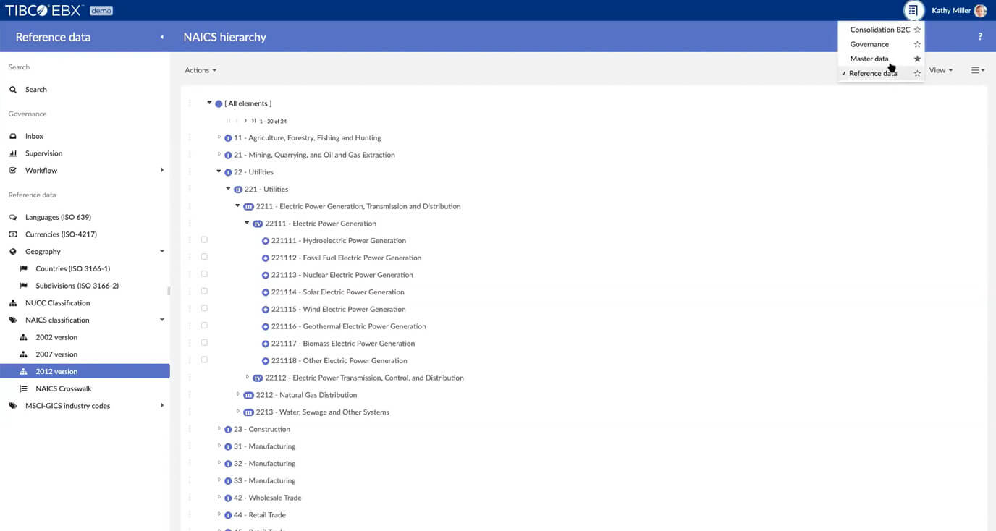This screenshot has width=996, height=531.
Task: Open the help question mark icon
Action: (980, 37)
